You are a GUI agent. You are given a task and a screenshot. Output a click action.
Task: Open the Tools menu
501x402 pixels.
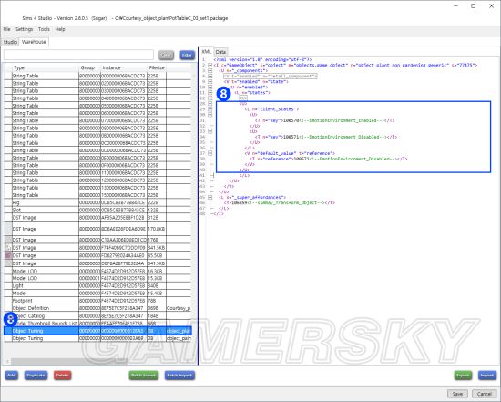44,29
